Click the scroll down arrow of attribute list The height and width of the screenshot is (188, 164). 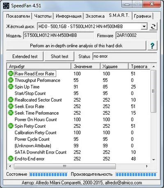point(153,160)
